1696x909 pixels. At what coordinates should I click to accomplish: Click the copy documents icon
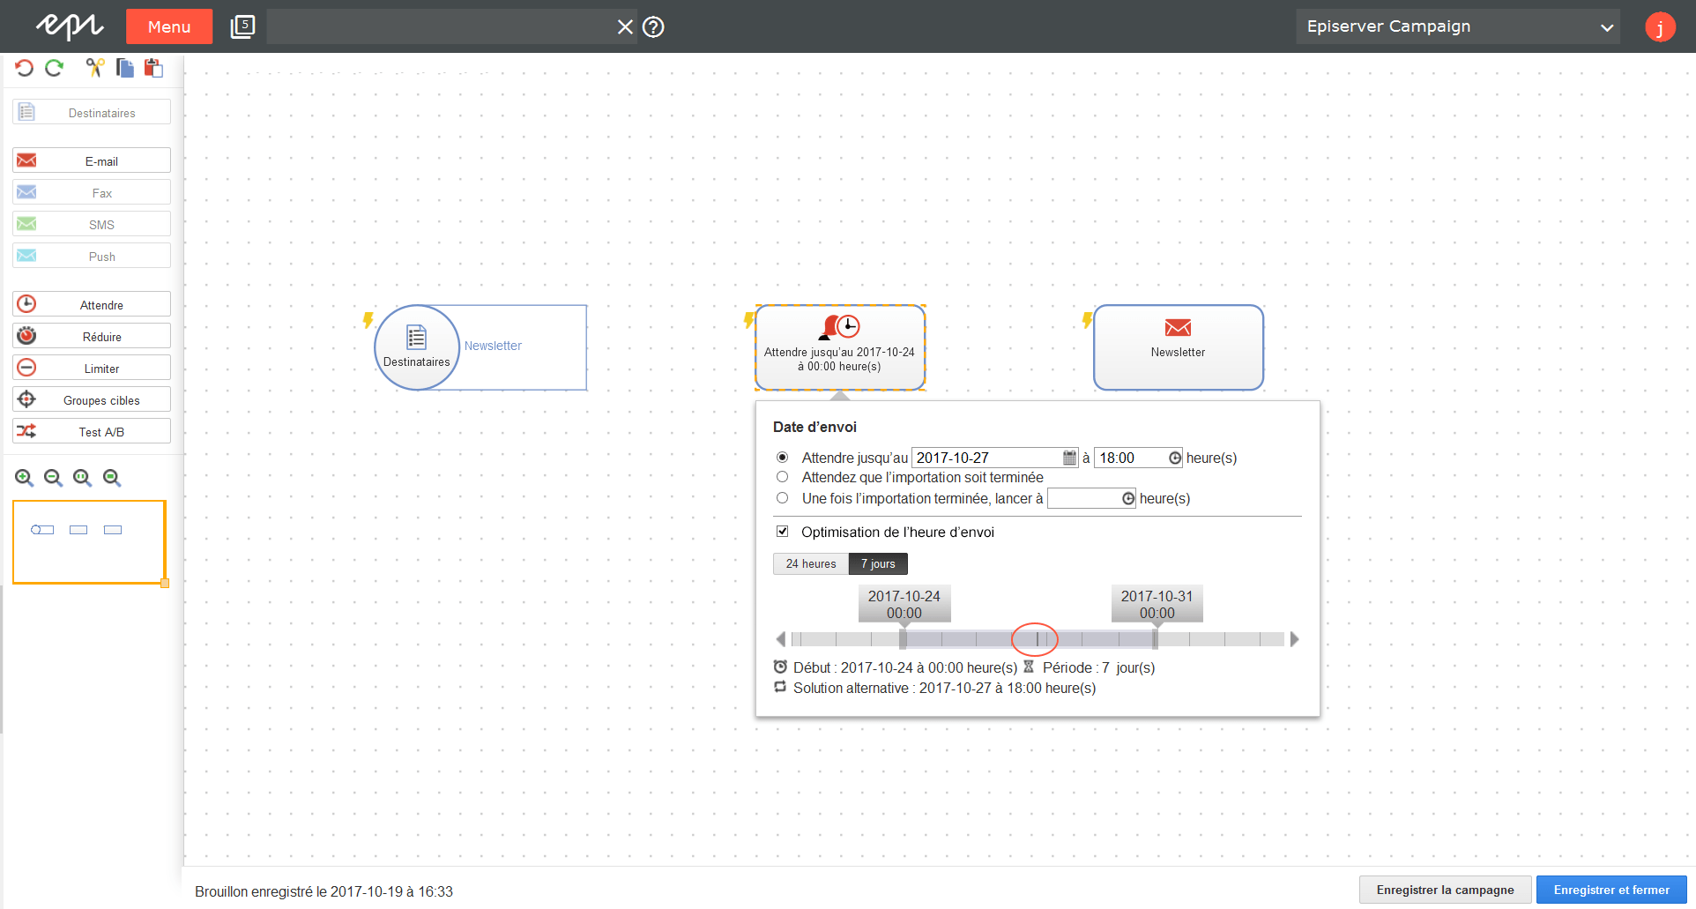pos(125,68)
